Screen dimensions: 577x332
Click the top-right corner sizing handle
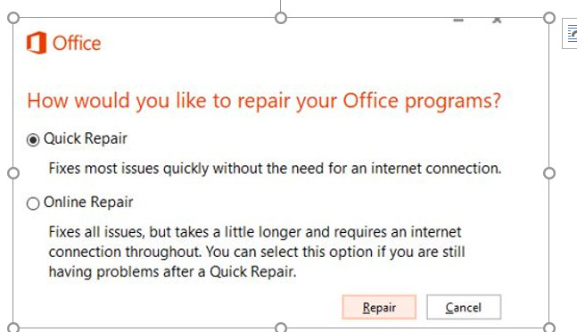[x=549, y=18]
